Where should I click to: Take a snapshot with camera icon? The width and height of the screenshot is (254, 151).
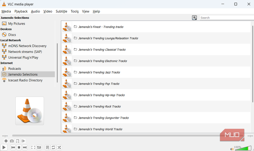pos(12,141)
